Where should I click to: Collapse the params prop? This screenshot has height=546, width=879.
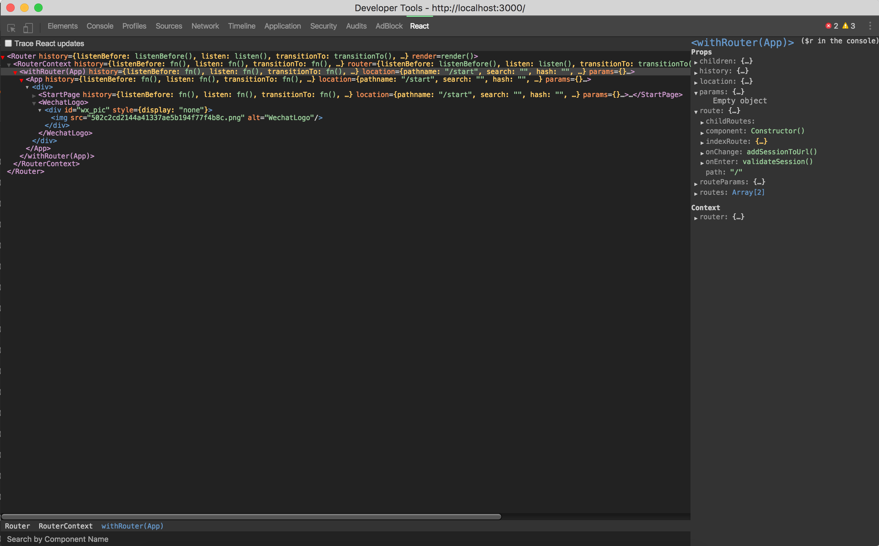pos(696,93)
